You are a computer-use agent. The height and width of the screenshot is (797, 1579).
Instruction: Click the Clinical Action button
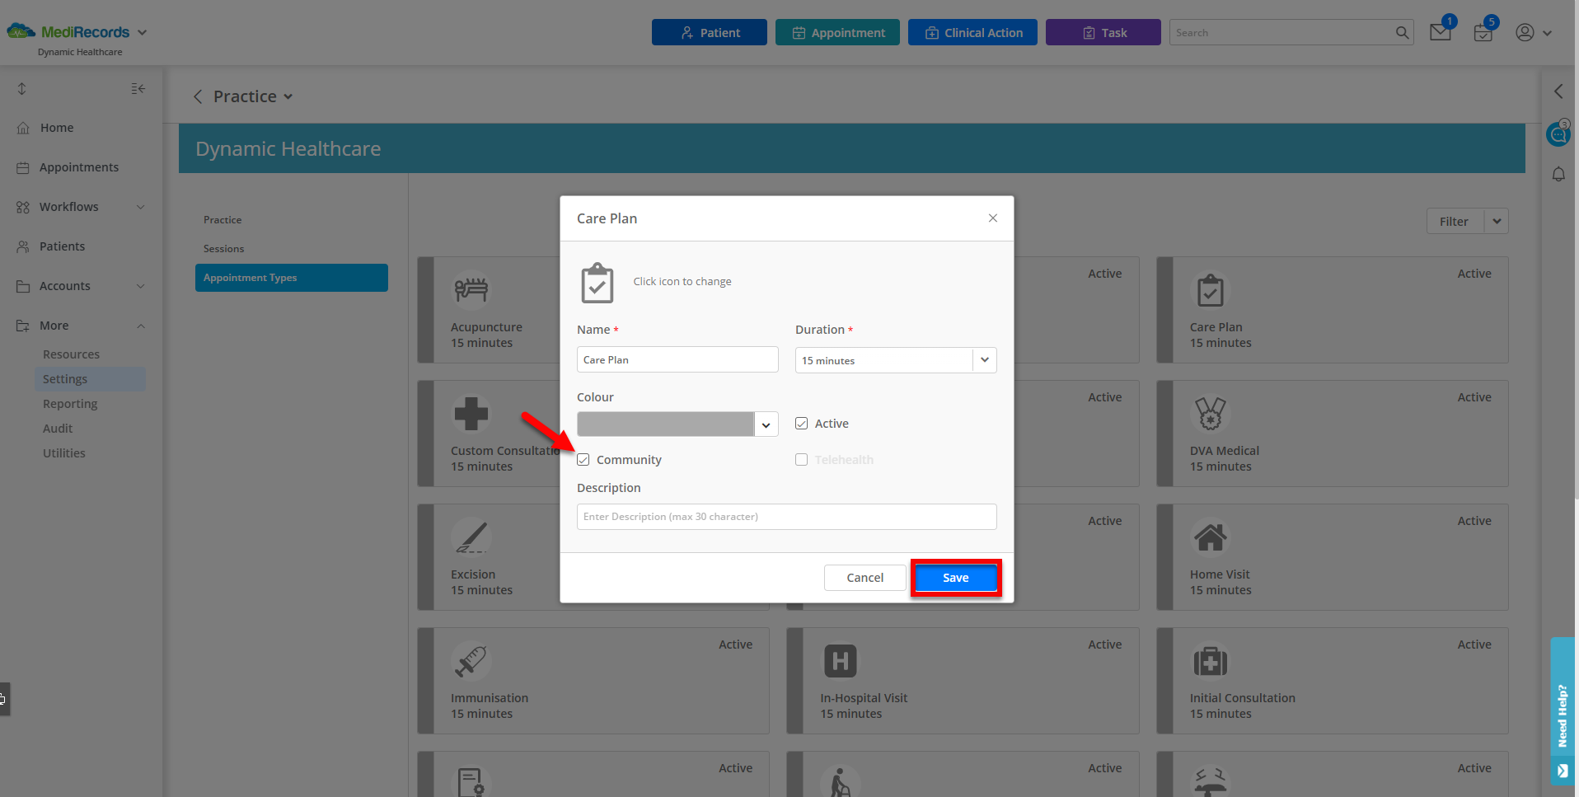coord(972,33)
